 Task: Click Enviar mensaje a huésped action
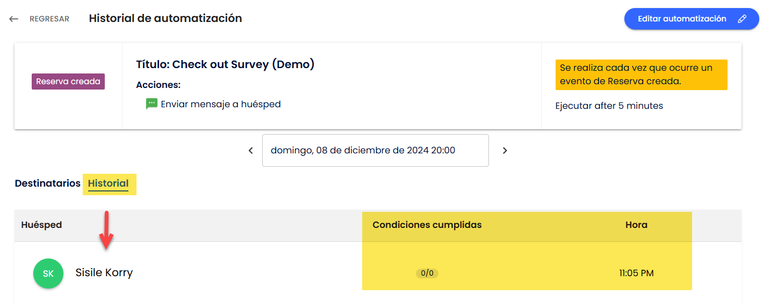[221, 104]
